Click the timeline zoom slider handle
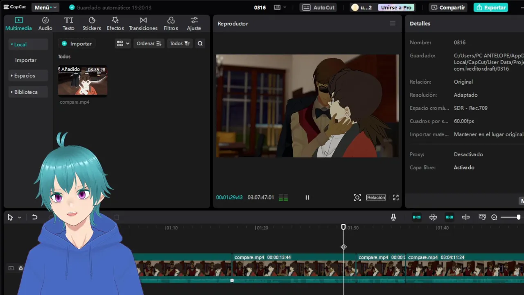The width and height of the screenshot is (524, 295). pos(519,217)
